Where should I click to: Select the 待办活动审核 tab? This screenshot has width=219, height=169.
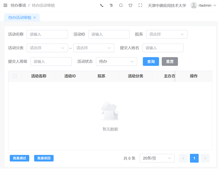pyautogui.click(x=20, y=18)
